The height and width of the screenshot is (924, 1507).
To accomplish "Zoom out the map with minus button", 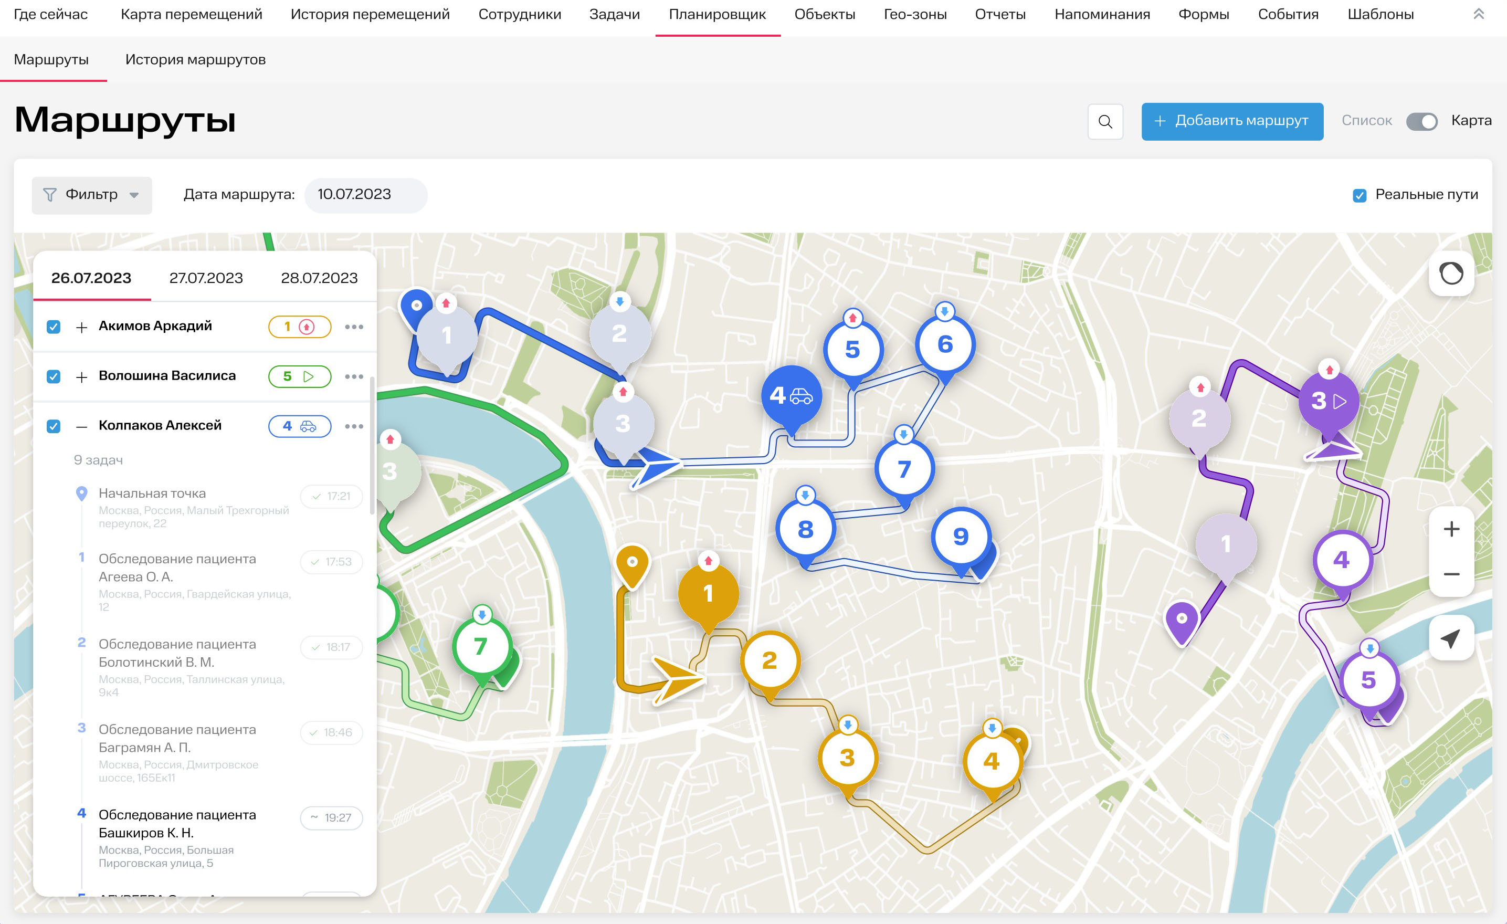I will pos(1451,574).
